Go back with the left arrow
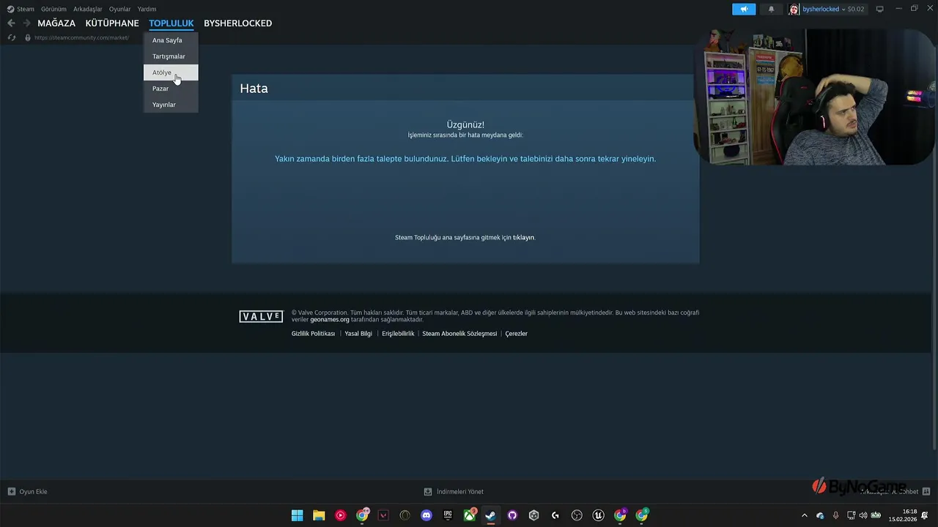Image resolution: width=938 pixels, height=527 pixels. point(11,23)
